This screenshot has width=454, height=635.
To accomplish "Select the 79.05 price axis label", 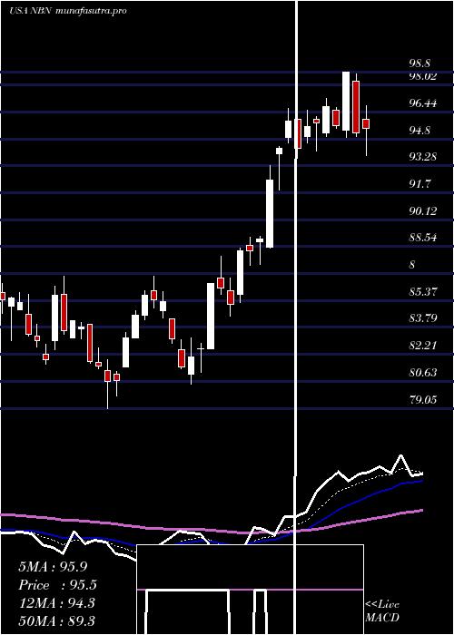I will pos(423,400).
